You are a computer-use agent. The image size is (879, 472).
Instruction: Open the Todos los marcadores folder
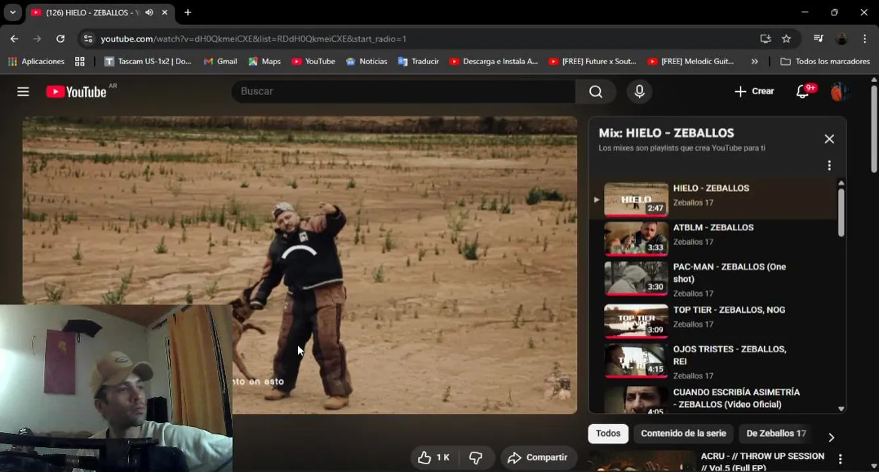coord(825,61)
